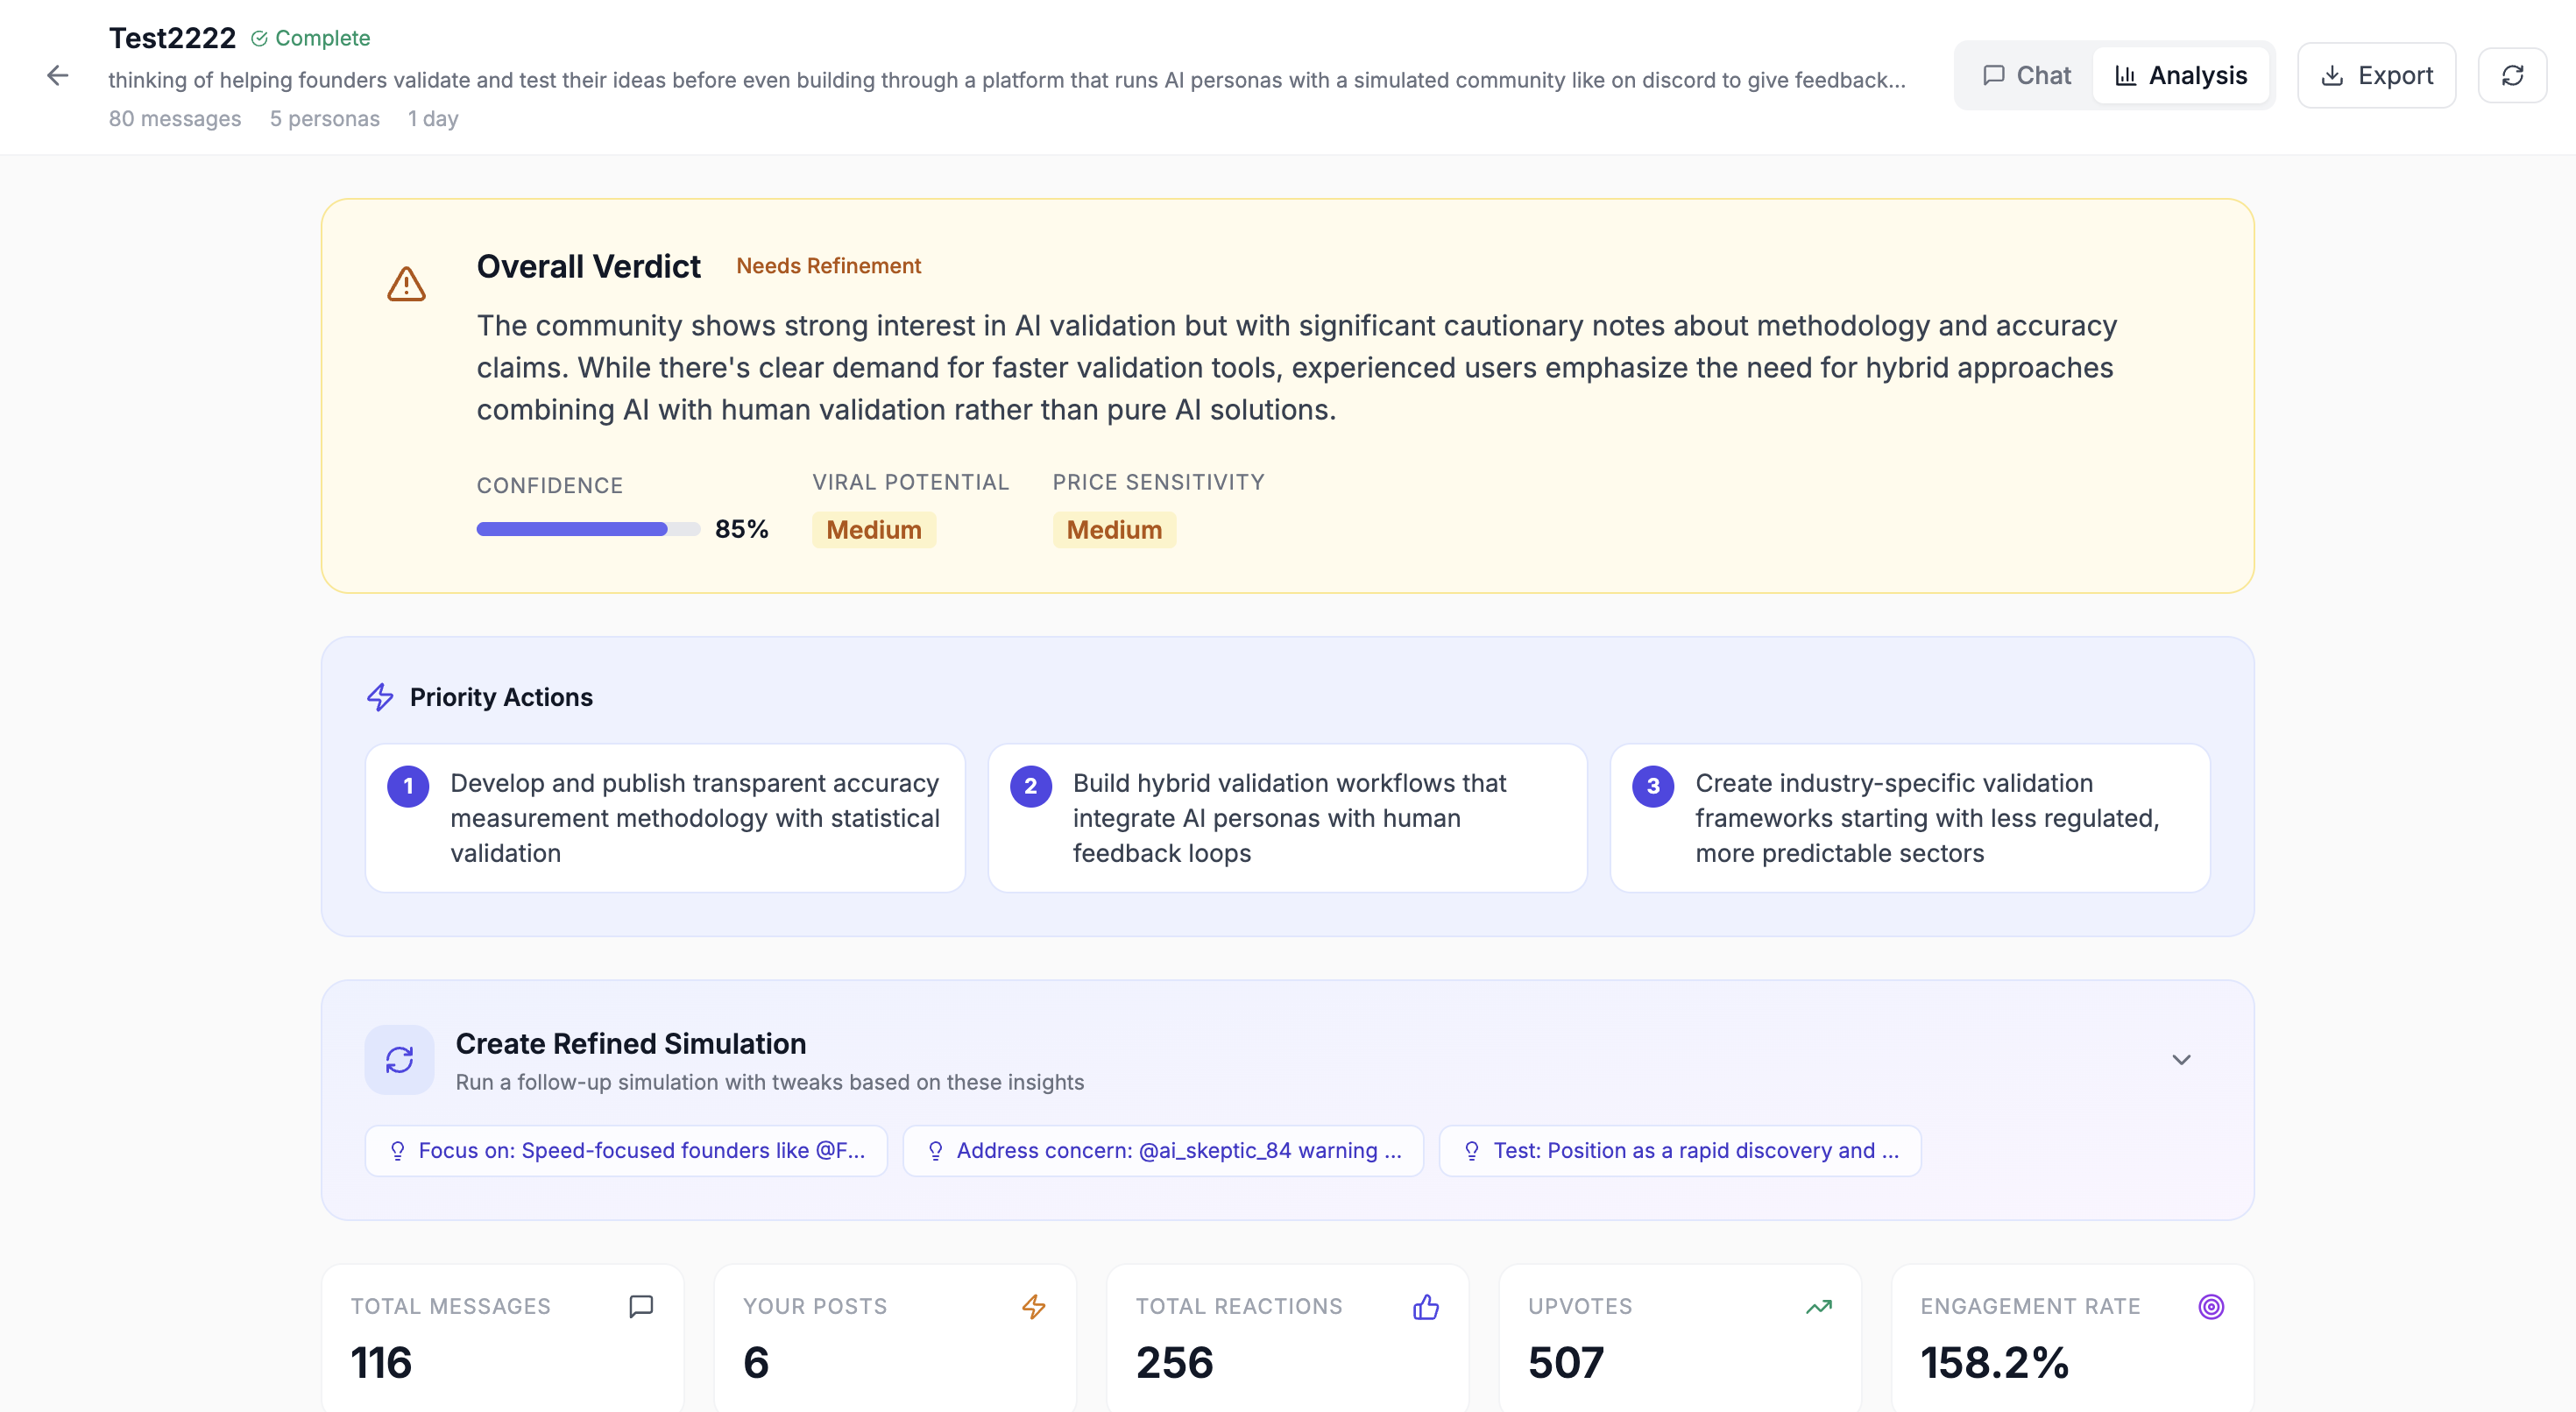Select the Address concern ai_skeptic_84 suggestion

(1163, 1151)
